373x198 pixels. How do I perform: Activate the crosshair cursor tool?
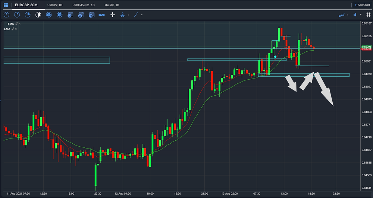pos(113,15)
